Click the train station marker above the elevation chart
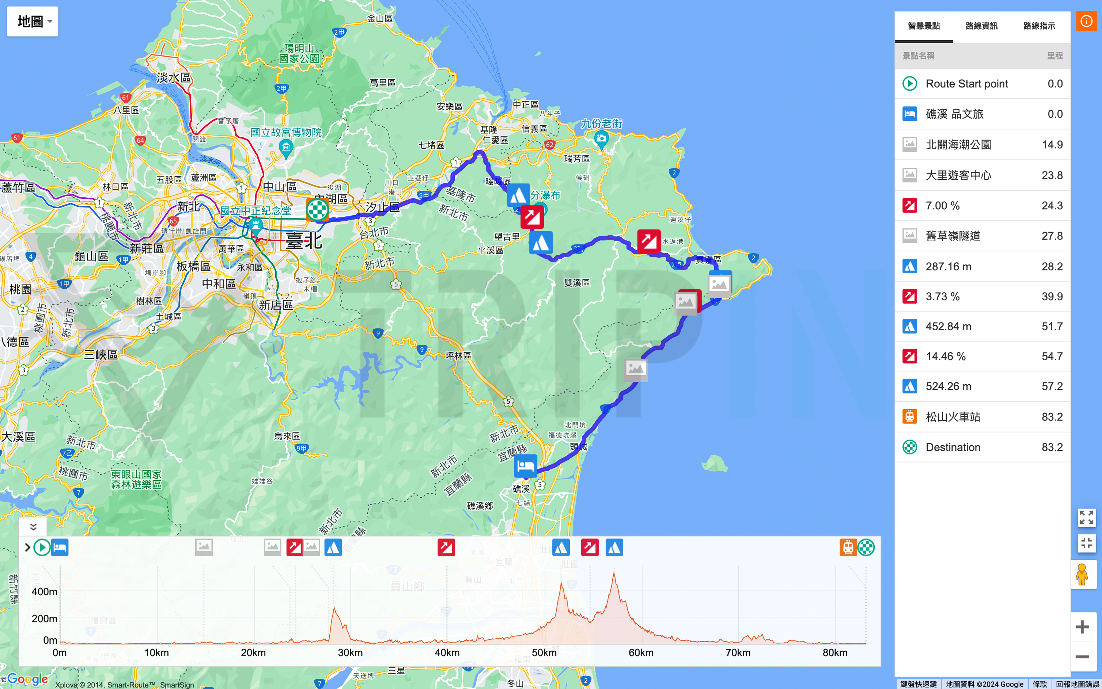Viewport: 1102px width, 689px height. [848, 547]
